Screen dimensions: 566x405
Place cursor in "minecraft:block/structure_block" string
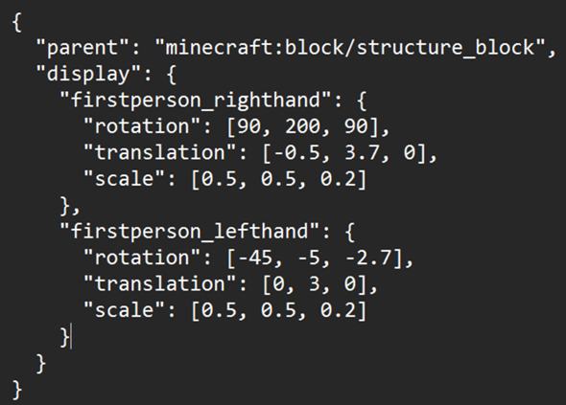tap(349, 48)
